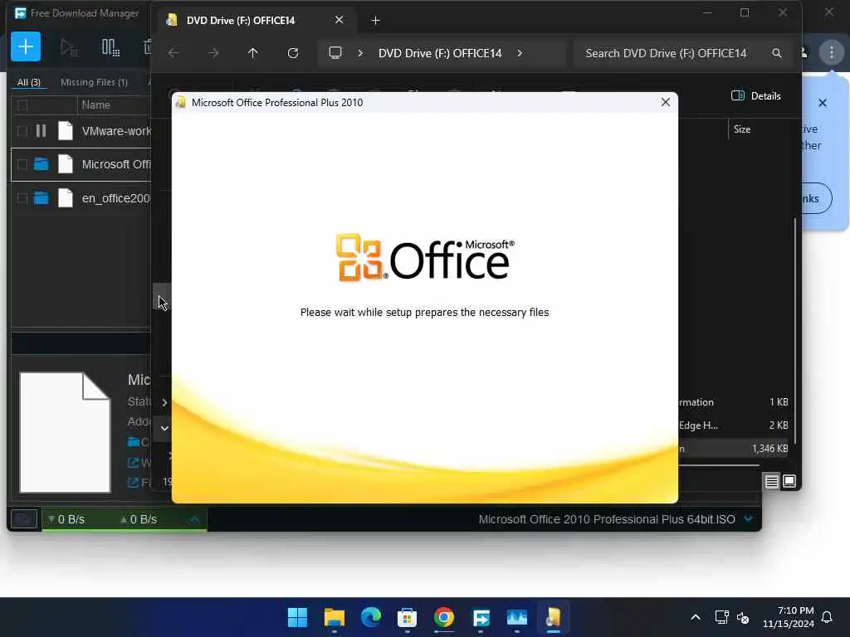The height and width of the screenshot is (637, 850).
Task: Open Microsoft Store from the taskbar
Action: pyautogui.click(x=407, y=617)
